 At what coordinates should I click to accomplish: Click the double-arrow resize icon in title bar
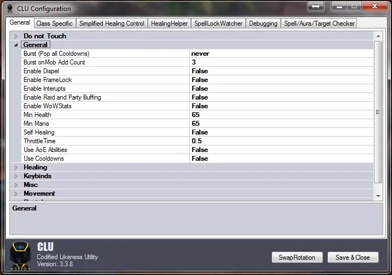316,7
